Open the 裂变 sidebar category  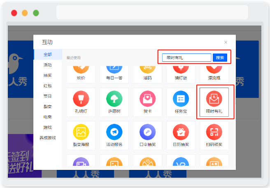(48, 107)
